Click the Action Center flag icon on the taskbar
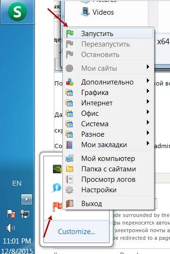Screen dimensions: 170x254 [x=11, y=214]
